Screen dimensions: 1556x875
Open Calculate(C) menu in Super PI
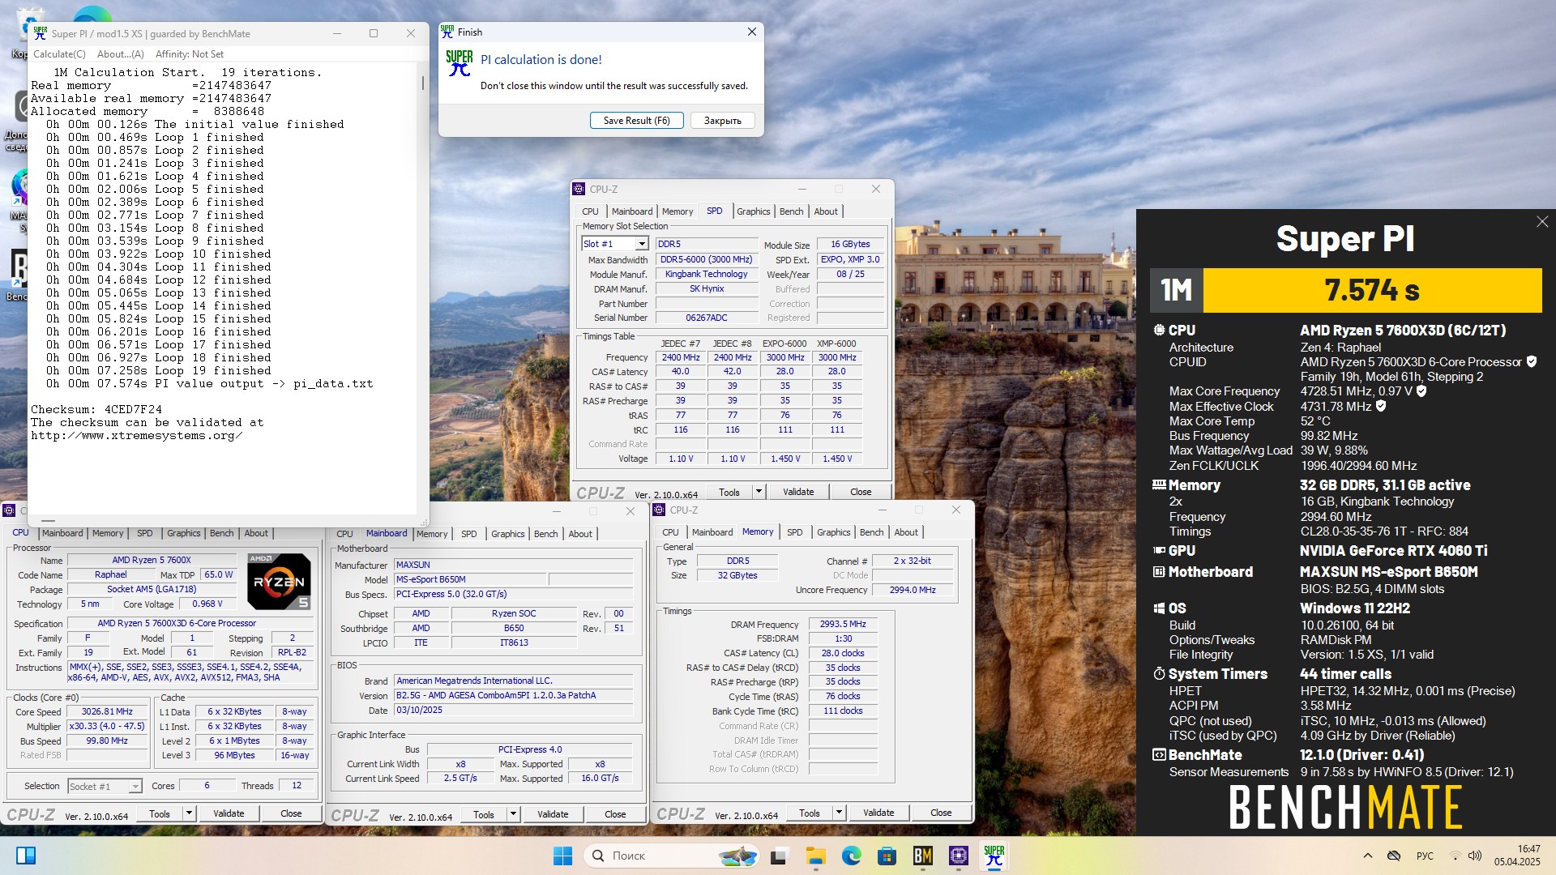point(59,54)
